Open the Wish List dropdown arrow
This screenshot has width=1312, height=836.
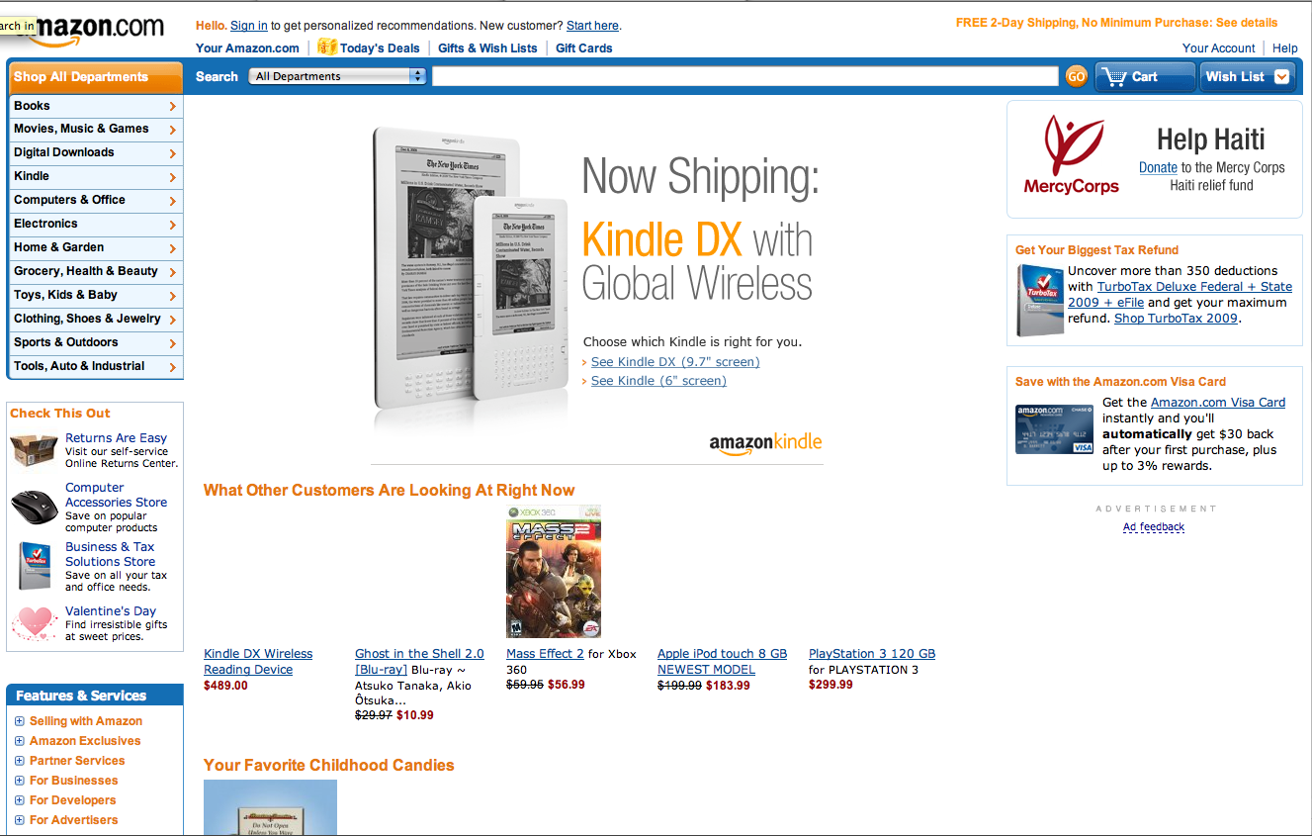[x=1282, y=76]
